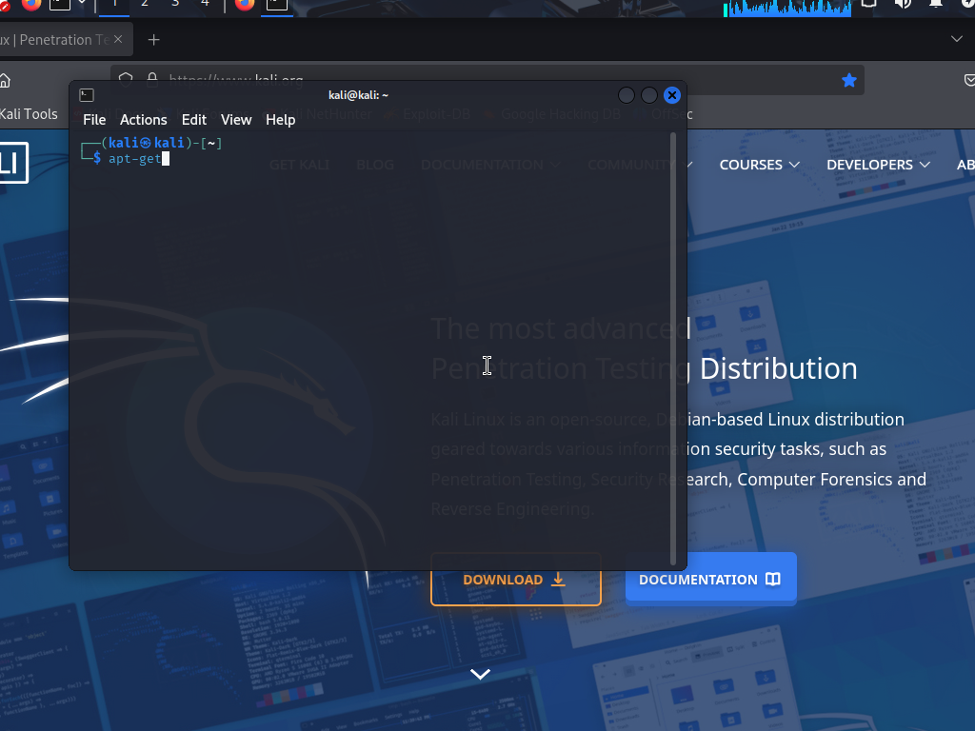Open the terminal Actions menu
This screenshot has width=975, height=731.
pos(143,120)
